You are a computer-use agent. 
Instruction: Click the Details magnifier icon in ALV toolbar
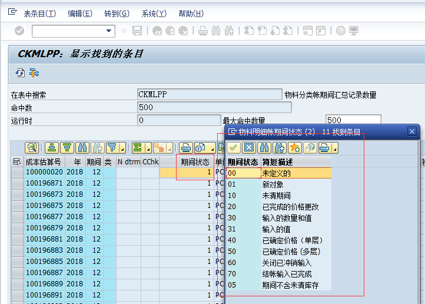click(x=32, y=148)
